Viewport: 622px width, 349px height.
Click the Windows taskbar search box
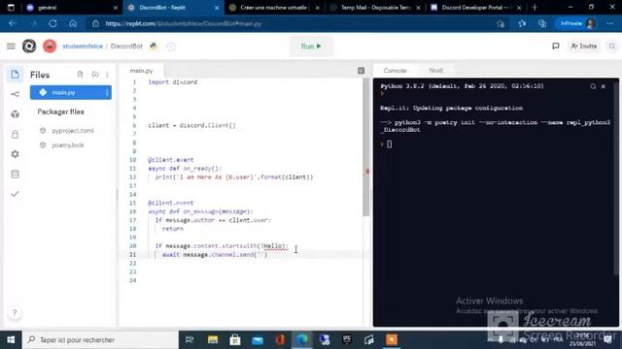click(100, 340)
